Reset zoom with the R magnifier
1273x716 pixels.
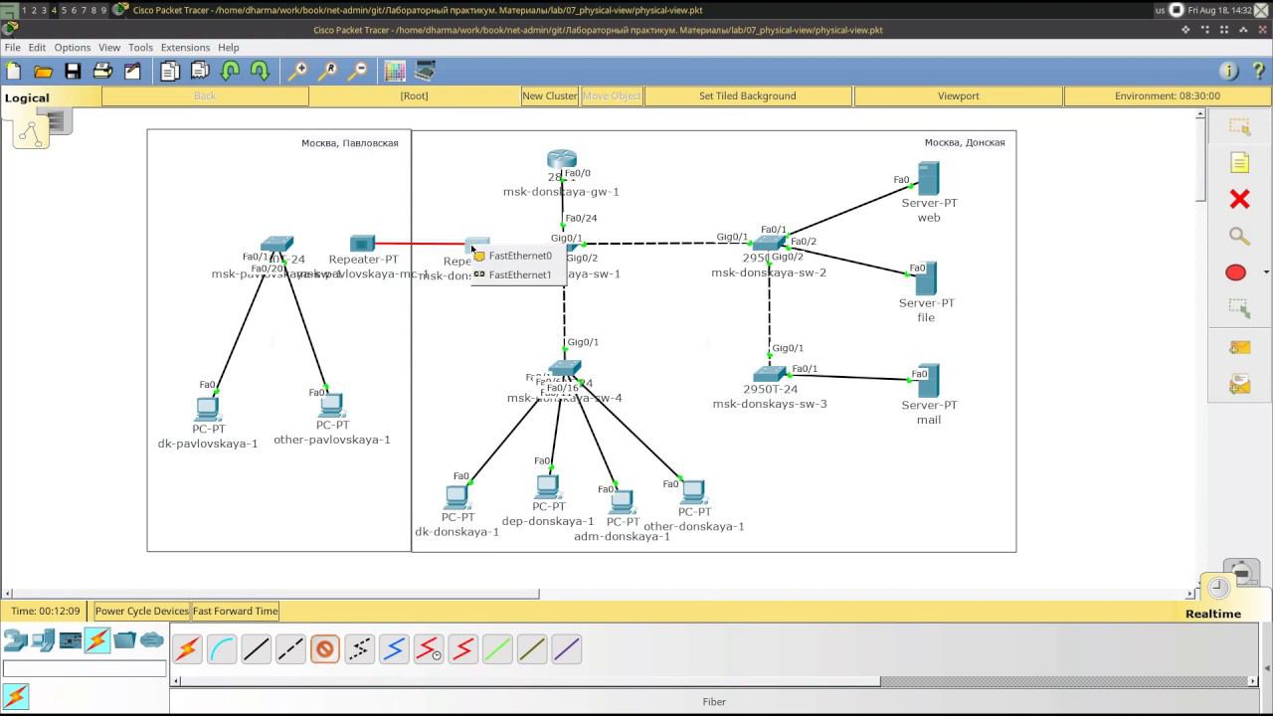point(327,71)
